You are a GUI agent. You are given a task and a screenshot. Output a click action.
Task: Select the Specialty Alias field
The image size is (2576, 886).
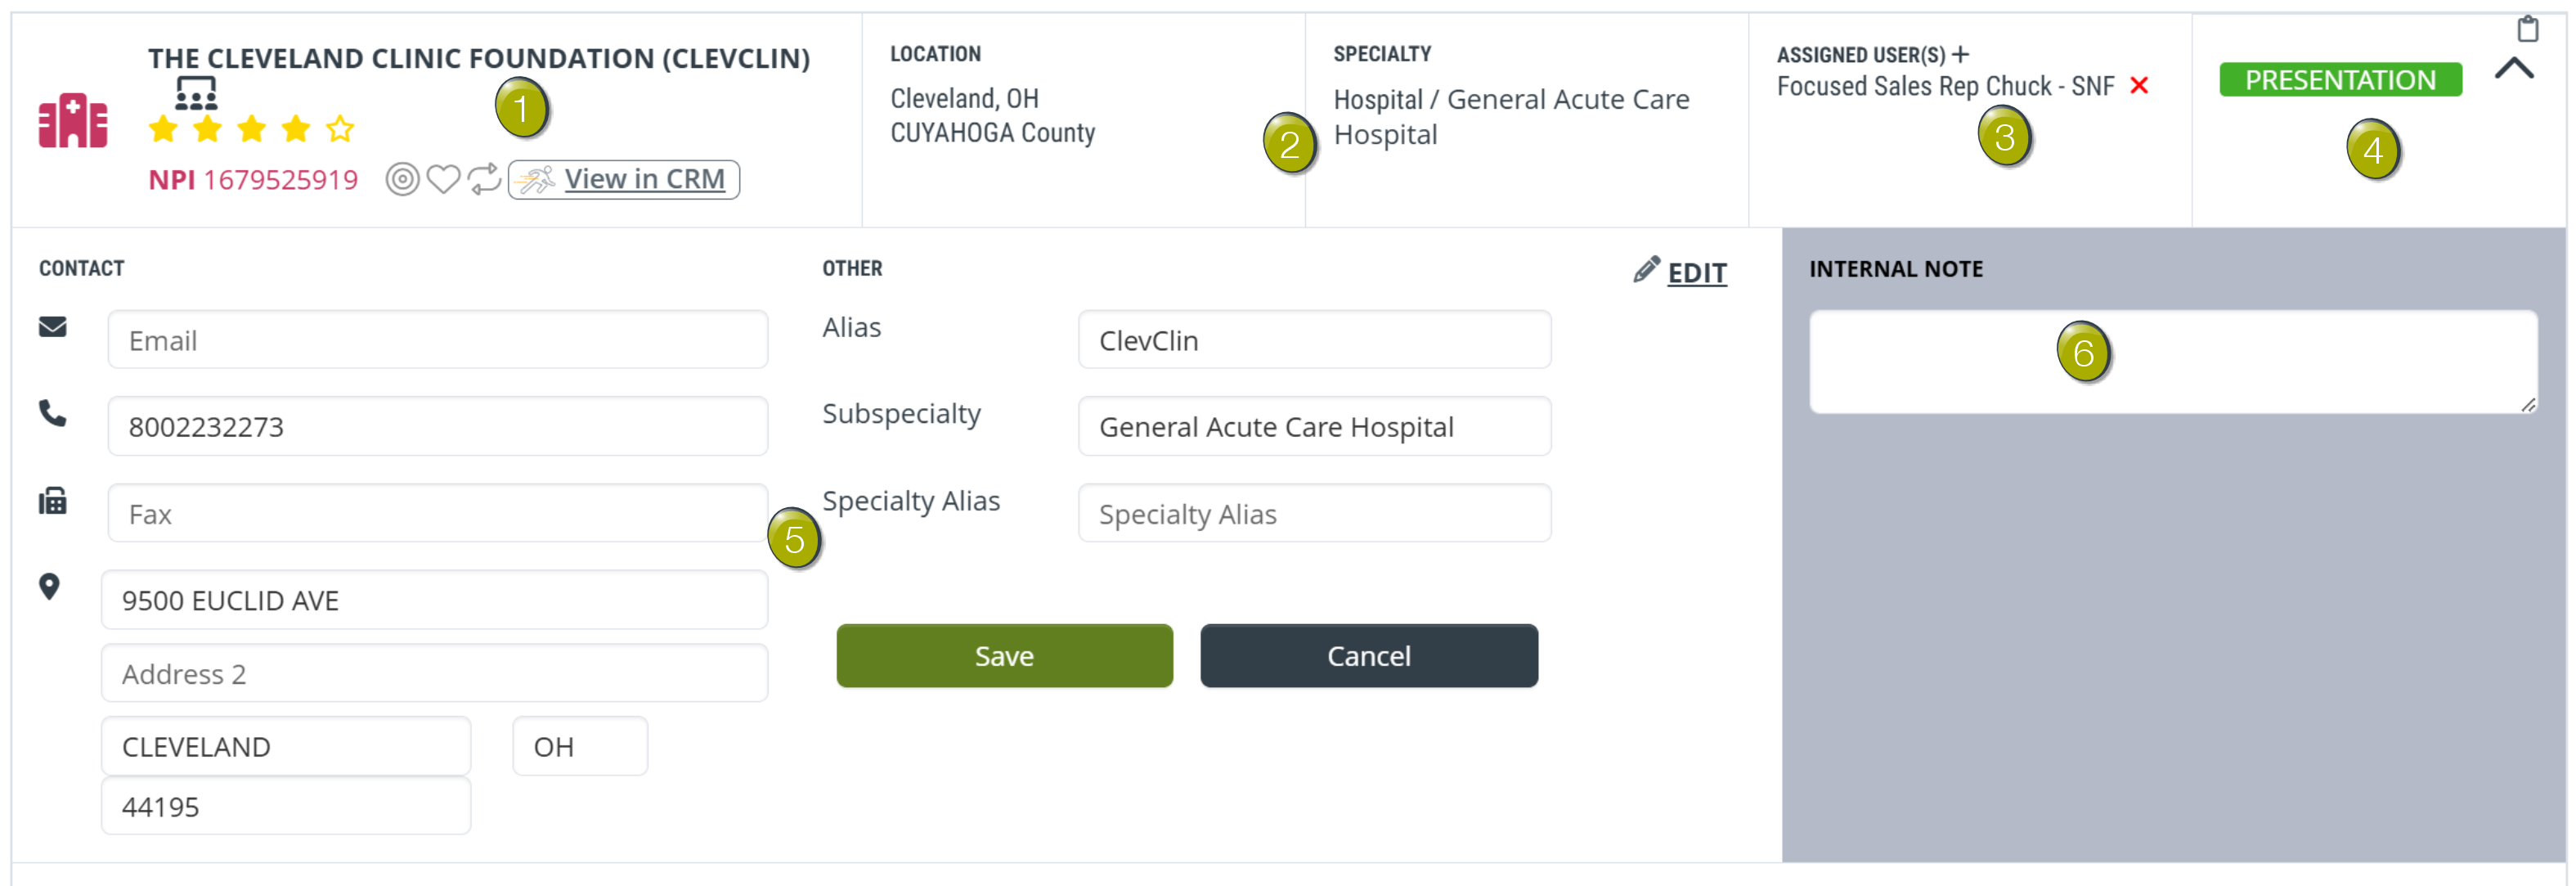(1314, 514)
